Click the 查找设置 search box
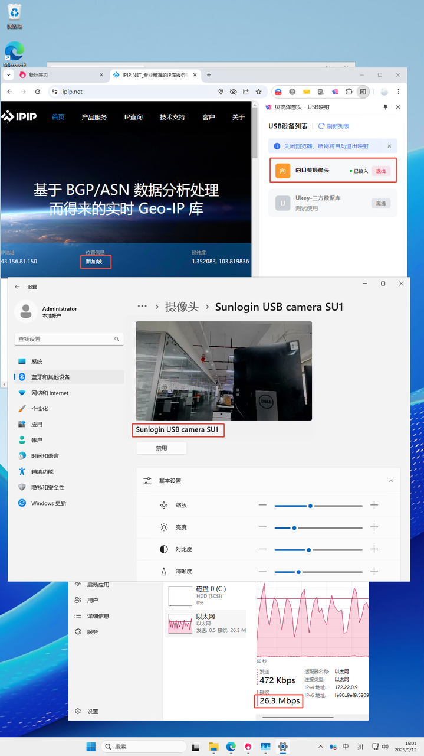Viewport: 424px width, 756px height. (69, 339)
